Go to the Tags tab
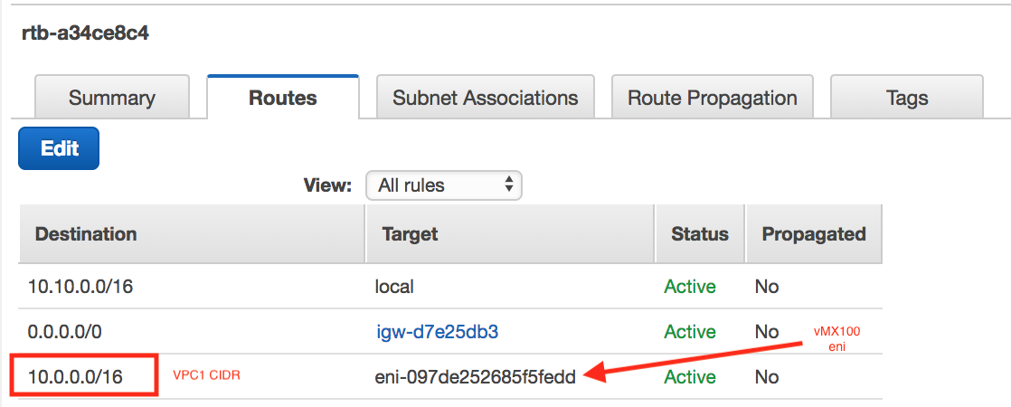Viewport: 1011px width, 407px height. 906,98
